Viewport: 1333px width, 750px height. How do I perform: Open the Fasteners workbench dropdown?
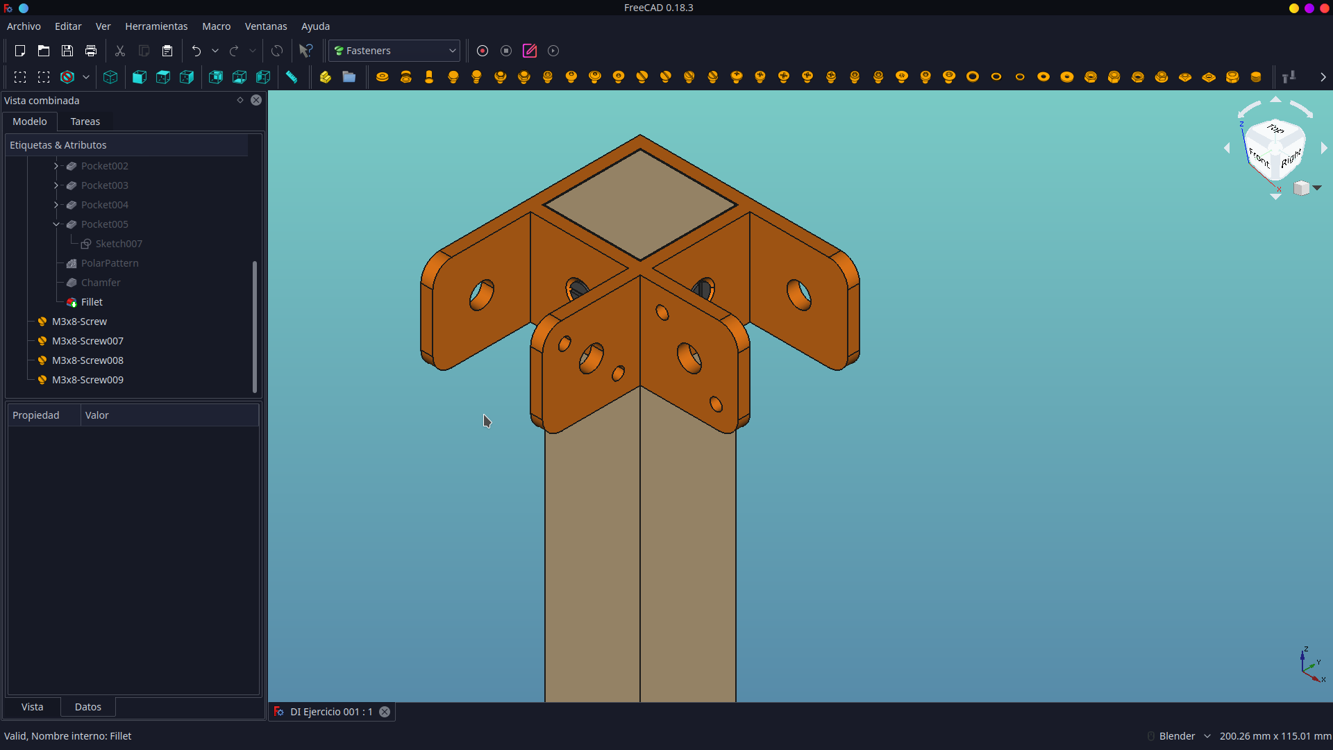click(394, 51)
